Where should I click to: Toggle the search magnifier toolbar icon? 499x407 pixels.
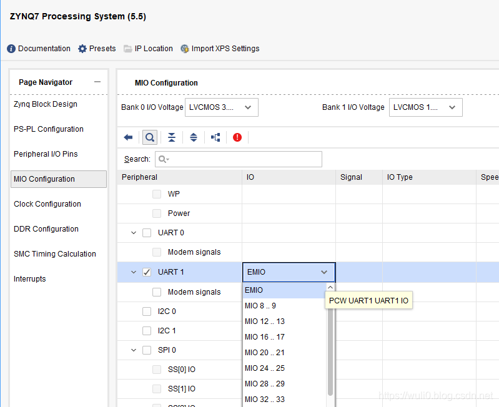[150, 137]
